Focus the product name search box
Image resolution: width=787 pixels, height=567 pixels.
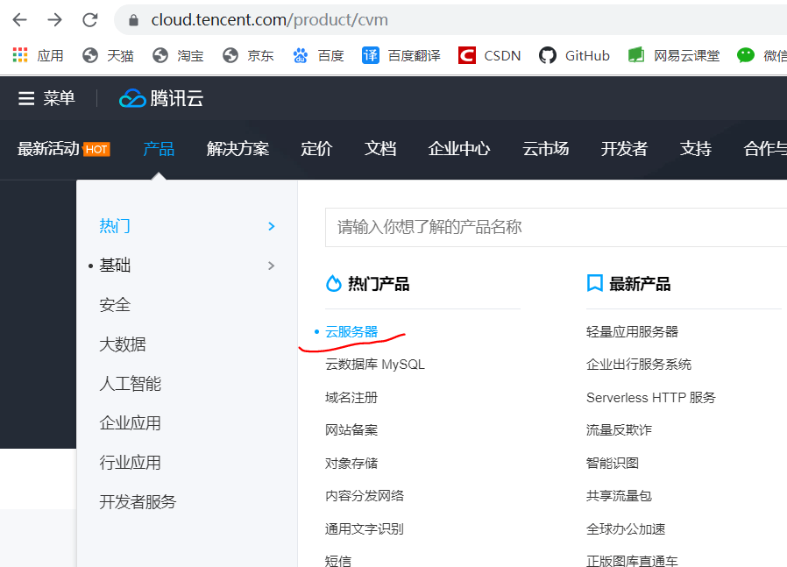click(x=557, y=227)
